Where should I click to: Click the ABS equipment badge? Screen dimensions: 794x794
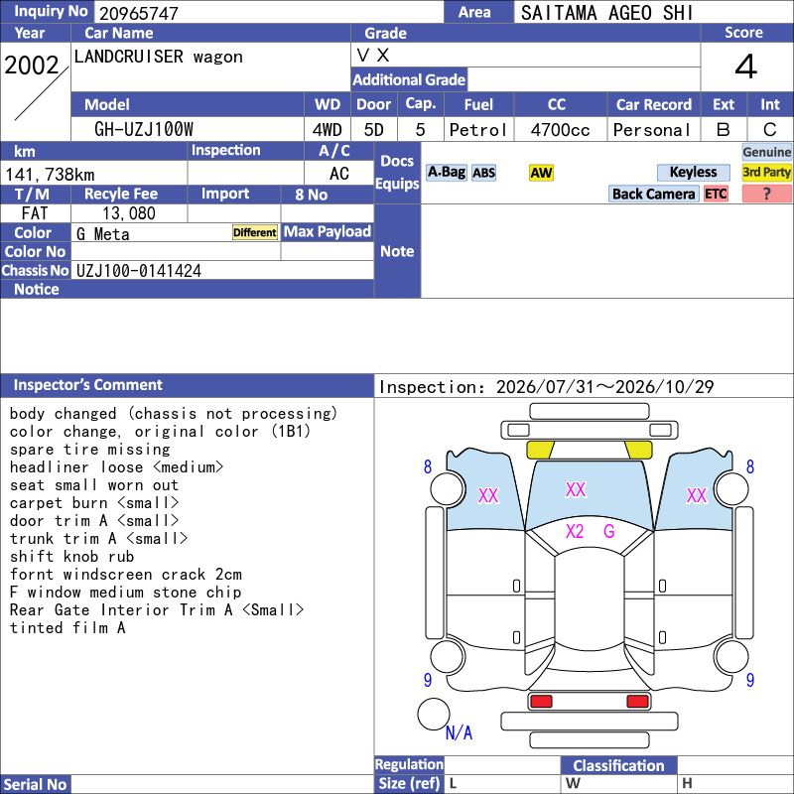pyautogui.click(x=483, y=173)
